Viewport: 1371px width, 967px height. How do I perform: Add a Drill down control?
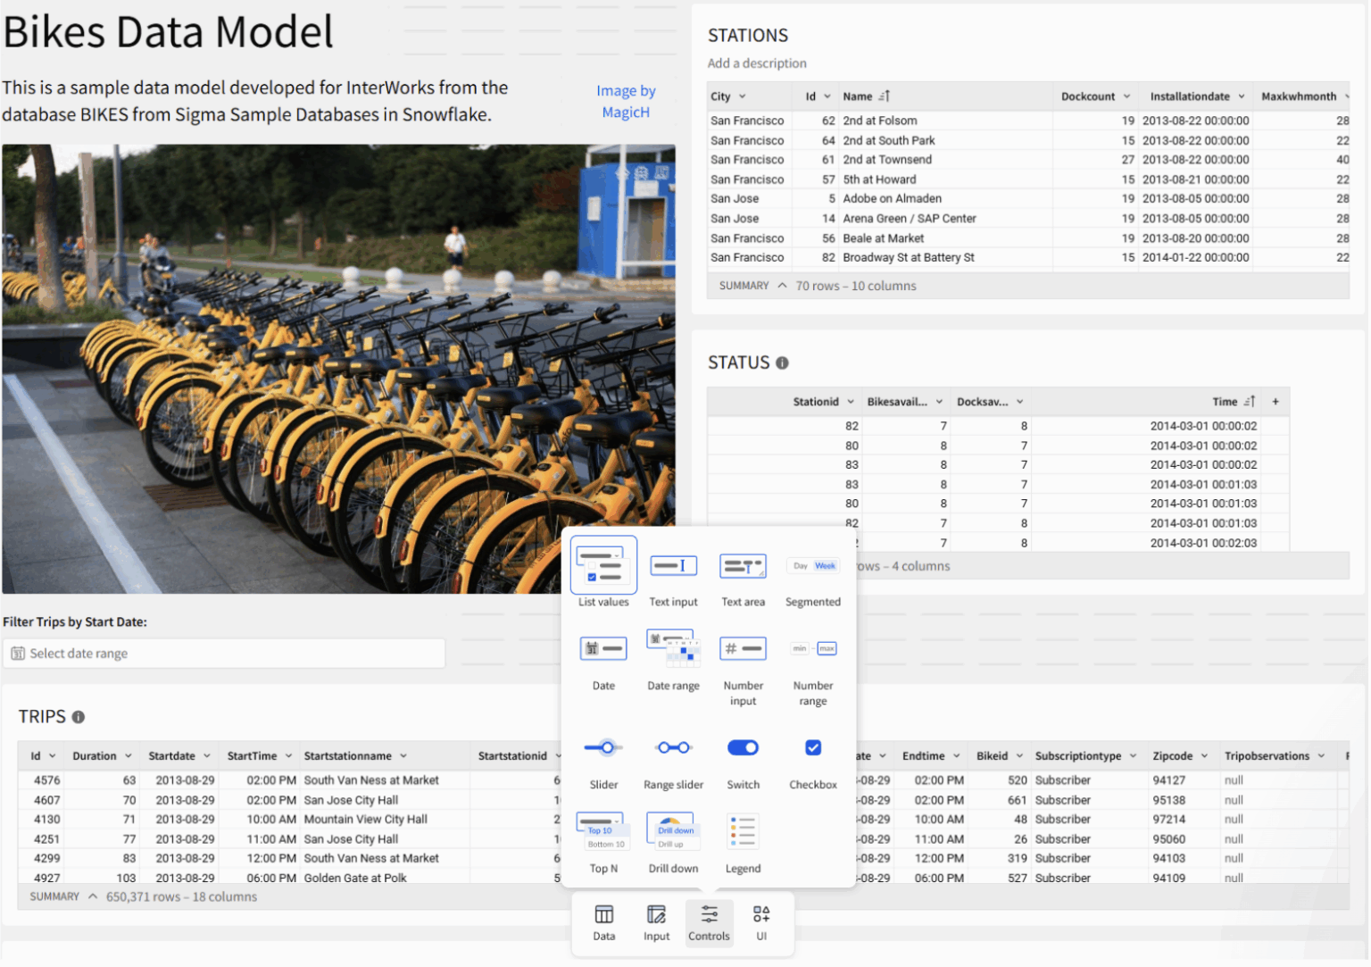pyautogui.click(x=673, y=837)
